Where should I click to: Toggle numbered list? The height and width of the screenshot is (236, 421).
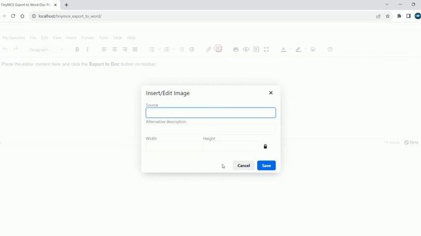pyautogui.click(x=166, y=50)
